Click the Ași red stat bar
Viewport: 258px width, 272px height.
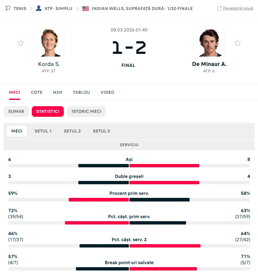coord(164,165)
